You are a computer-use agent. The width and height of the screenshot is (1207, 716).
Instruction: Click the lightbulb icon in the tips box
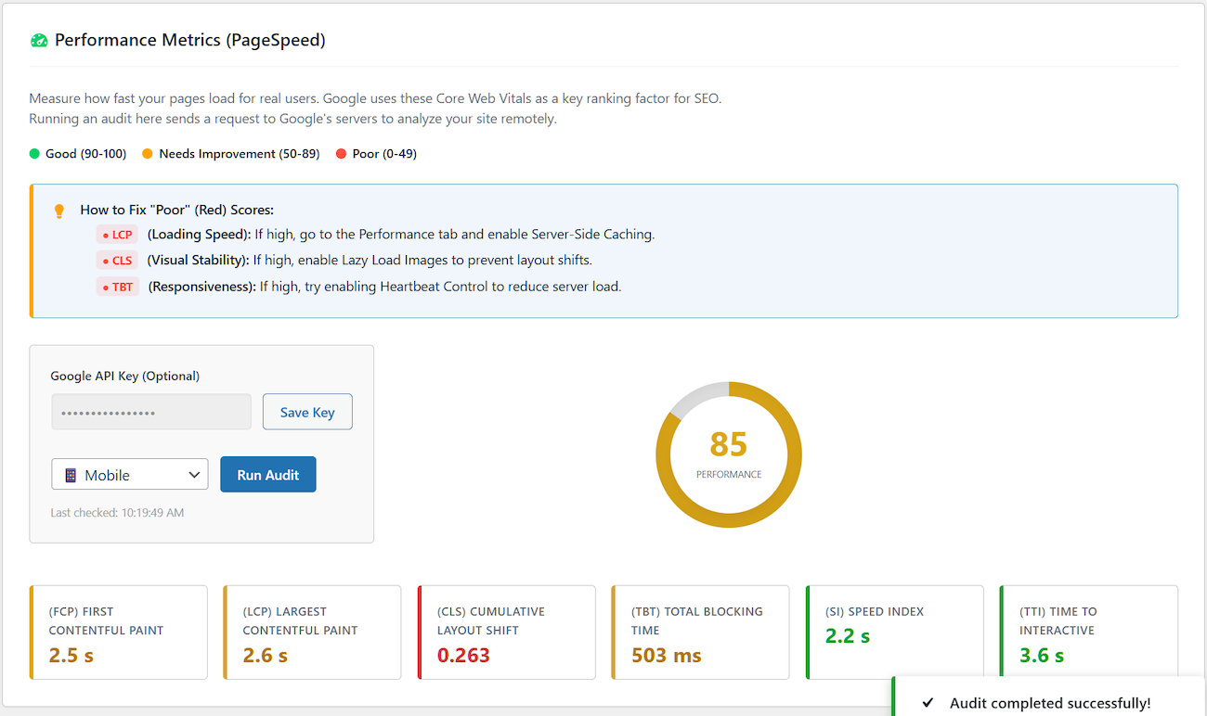click(x=58, y=211)
